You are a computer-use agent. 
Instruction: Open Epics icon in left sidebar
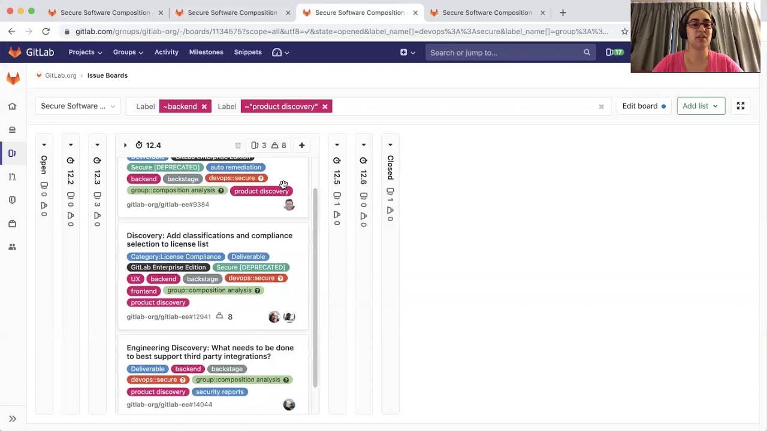click(12, 129)
